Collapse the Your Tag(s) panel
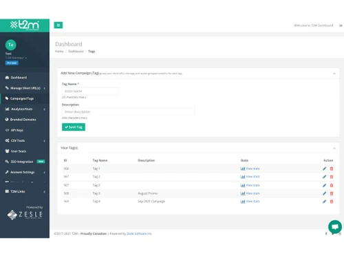This screenshot has width=344, height=258. point(334,149)
